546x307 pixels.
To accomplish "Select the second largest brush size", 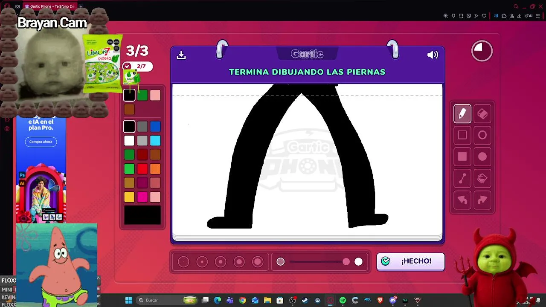I will 239,262.
